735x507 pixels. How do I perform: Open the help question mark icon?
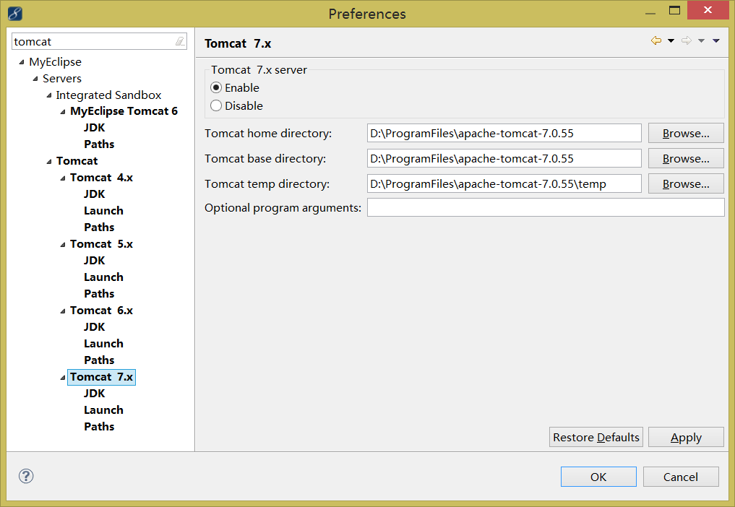[26, 476]
